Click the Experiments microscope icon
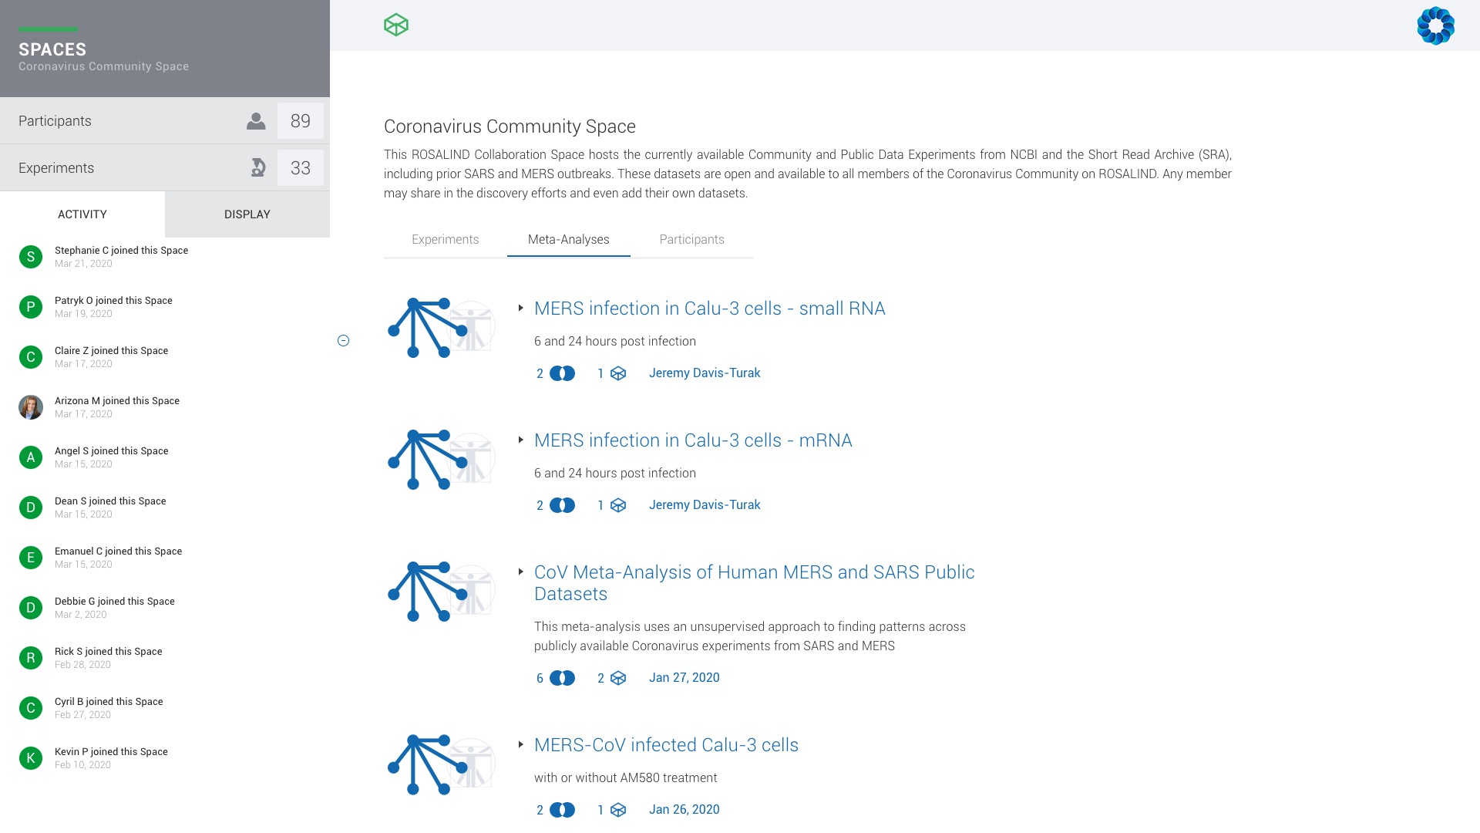Viewport: 1480px width, 833px height. [x=258, y=168]
